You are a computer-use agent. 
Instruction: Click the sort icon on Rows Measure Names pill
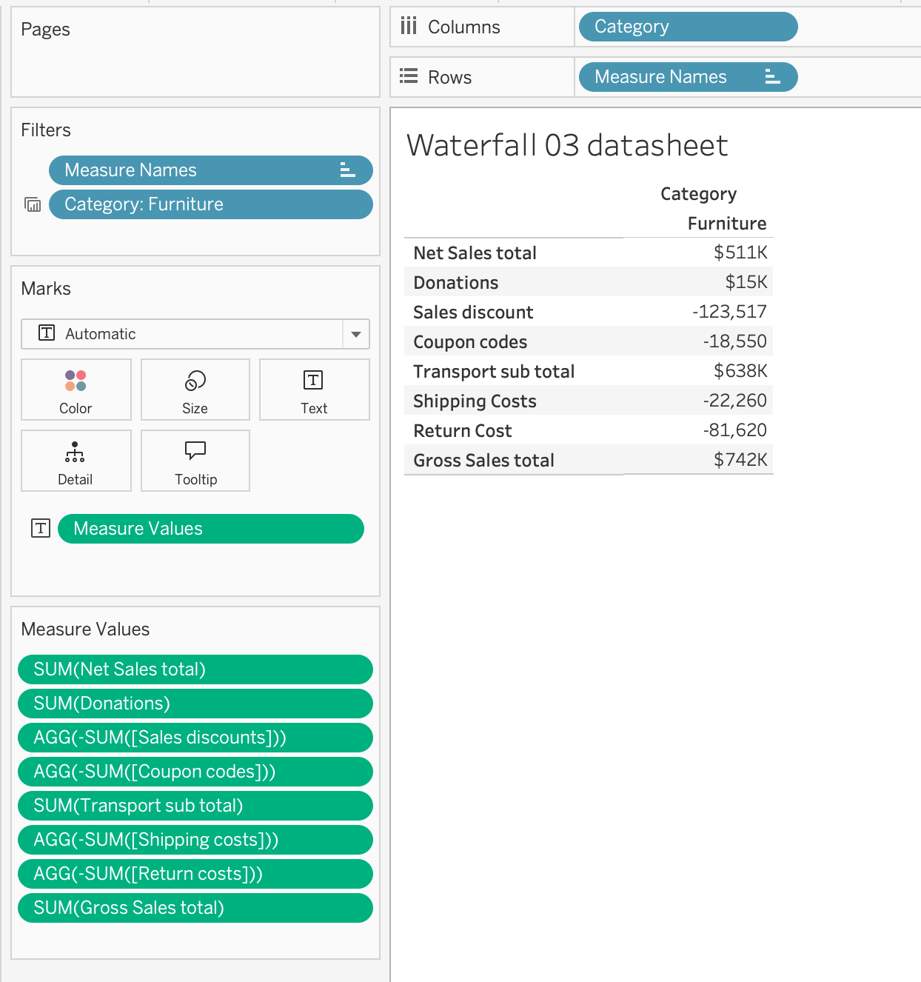pyautogui.click(x=772, y=77)
